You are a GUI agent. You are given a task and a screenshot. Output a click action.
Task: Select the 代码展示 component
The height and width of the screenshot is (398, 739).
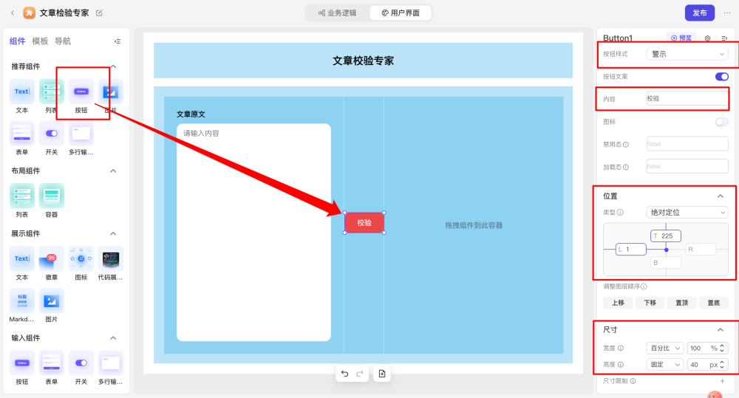(x=110, y=264)
